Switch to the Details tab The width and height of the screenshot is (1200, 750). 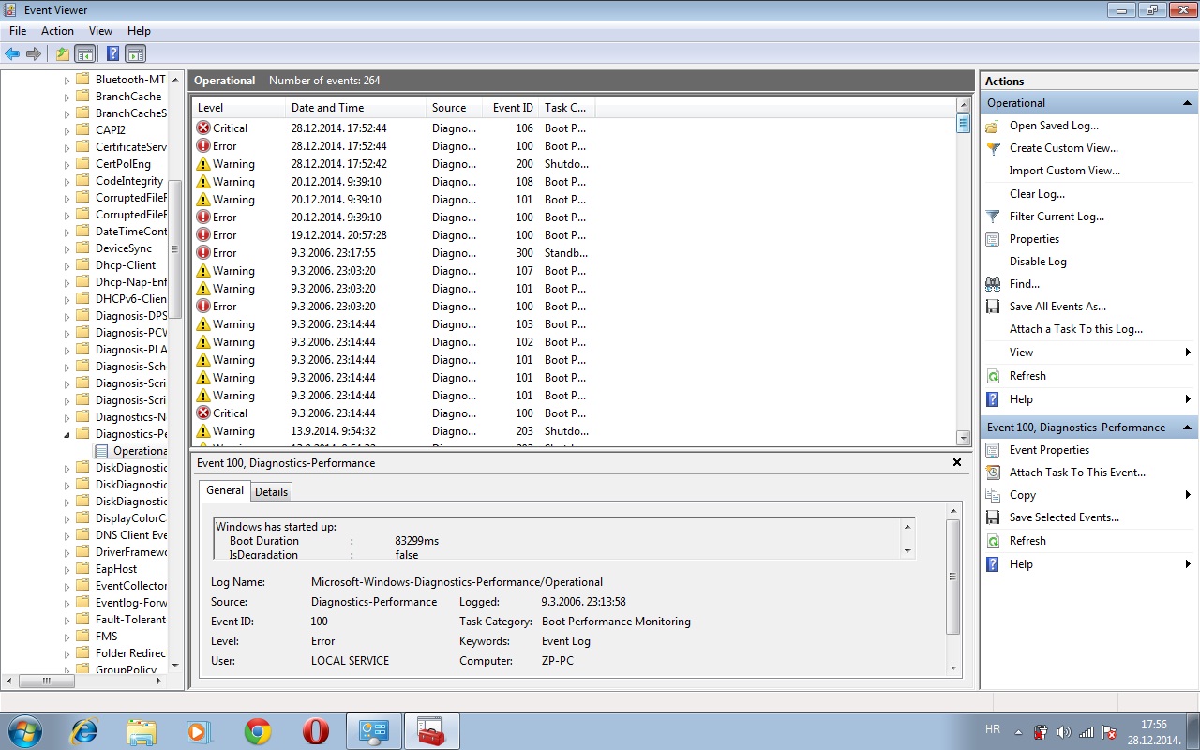(271, 492)
